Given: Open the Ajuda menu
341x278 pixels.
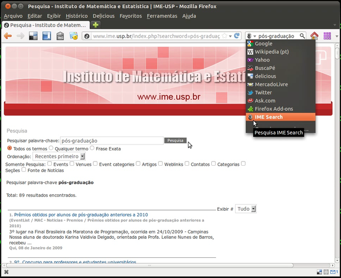Looking at the screenshot, I should coord(189,16).
